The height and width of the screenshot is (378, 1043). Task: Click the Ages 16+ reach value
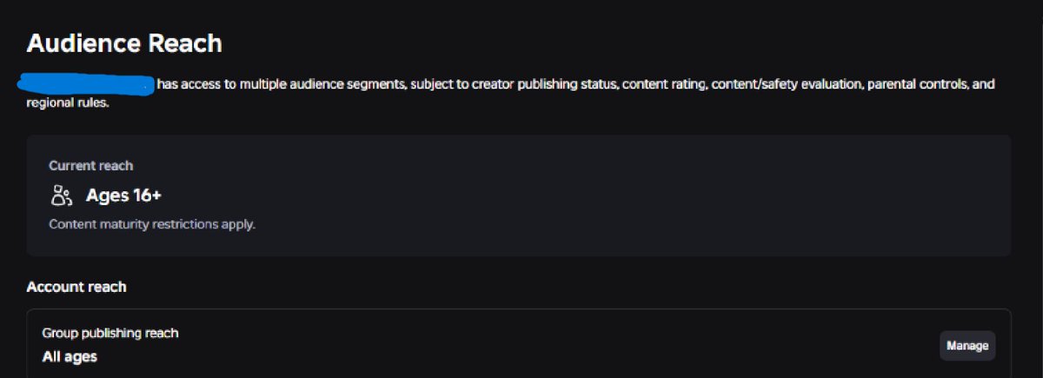click(x=123, y=196)
